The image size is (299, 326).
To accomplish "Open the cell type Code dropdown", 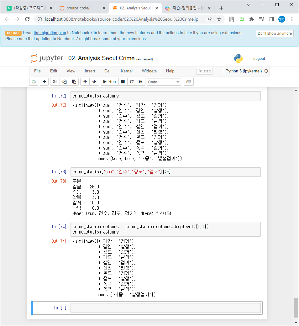I will [164, 82].
